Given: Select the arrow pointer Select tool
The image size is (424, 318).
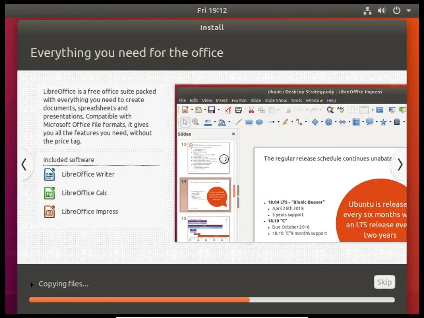Looking at the screenshot, I should pyautogui.click(x=185, y=122).
